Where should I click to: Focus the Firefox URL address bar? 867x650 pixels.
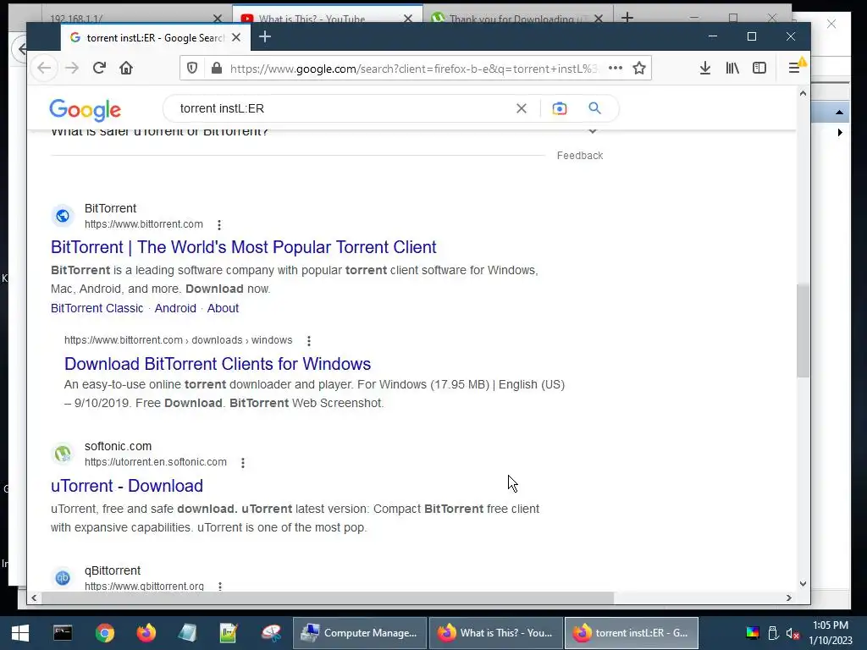tap(415, 69)
